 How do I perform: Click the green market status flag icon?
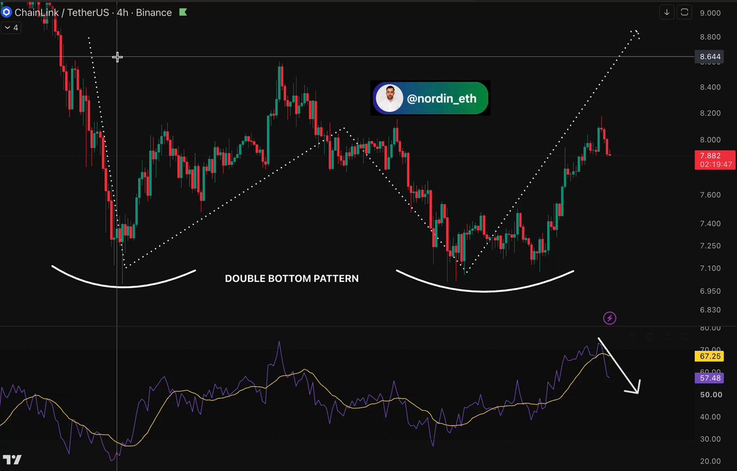pos(184,12)
